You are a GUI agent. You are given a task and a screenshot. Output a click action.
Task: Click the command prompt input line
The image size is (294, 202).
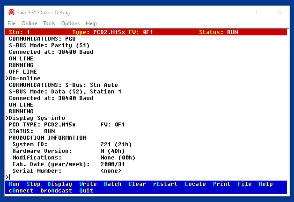coord(146,177)
